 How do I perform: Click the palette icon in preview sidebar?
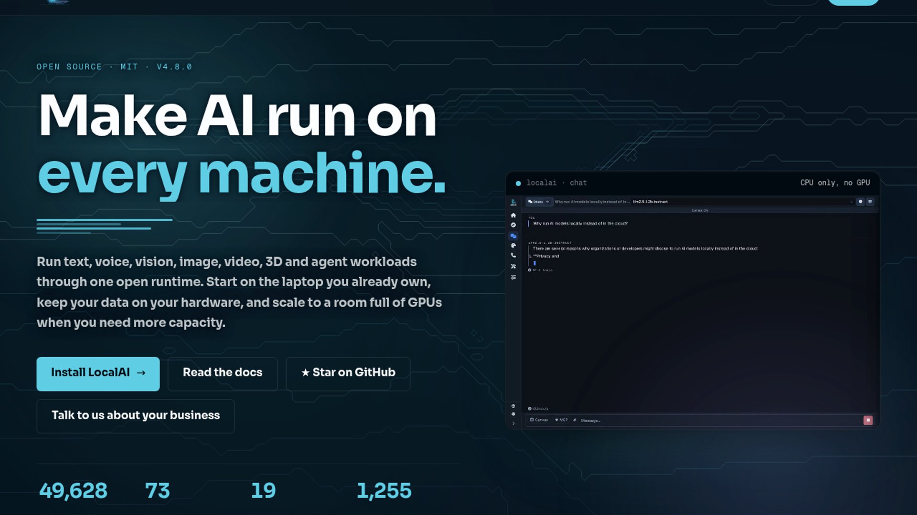(513, 246)
